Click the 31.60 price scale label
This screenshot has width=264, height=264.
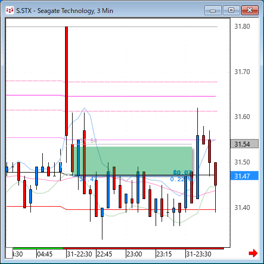coord(242,117)
